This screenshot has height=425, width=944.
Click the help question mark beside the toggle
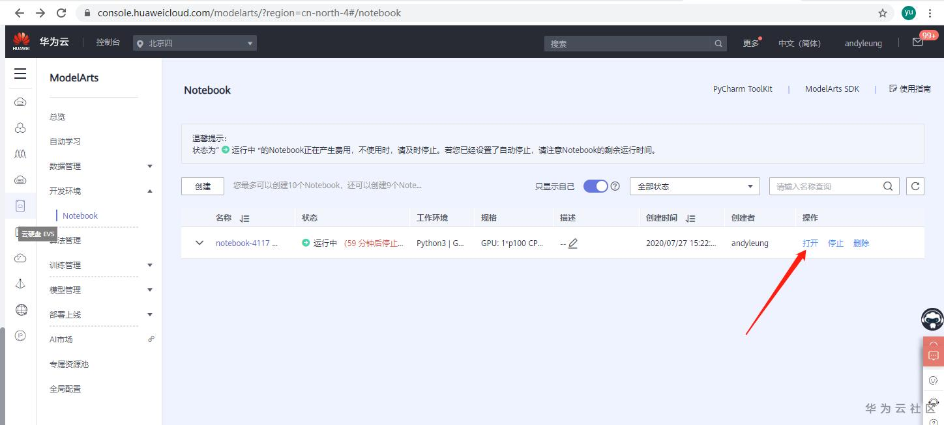[615, 186]
